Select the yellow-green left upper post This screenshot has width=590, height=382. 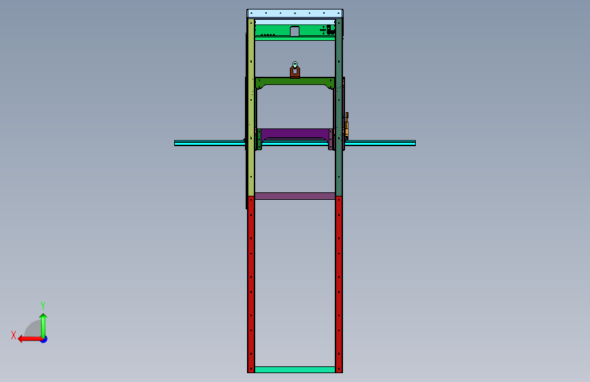point(251,107)
